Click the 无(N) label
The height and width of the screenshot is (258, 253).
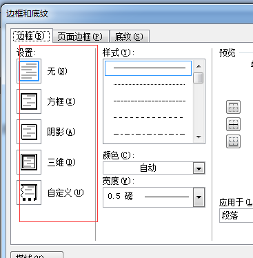[57, 71]
